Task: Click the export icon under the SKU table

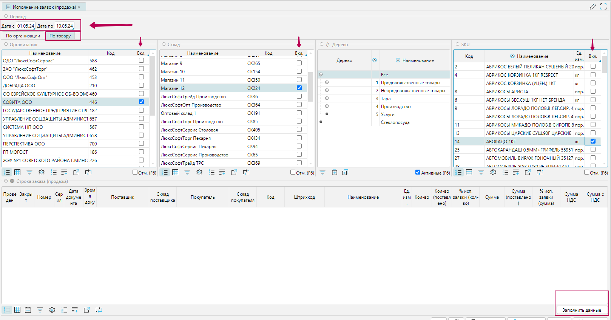Action: coord(528,172)
